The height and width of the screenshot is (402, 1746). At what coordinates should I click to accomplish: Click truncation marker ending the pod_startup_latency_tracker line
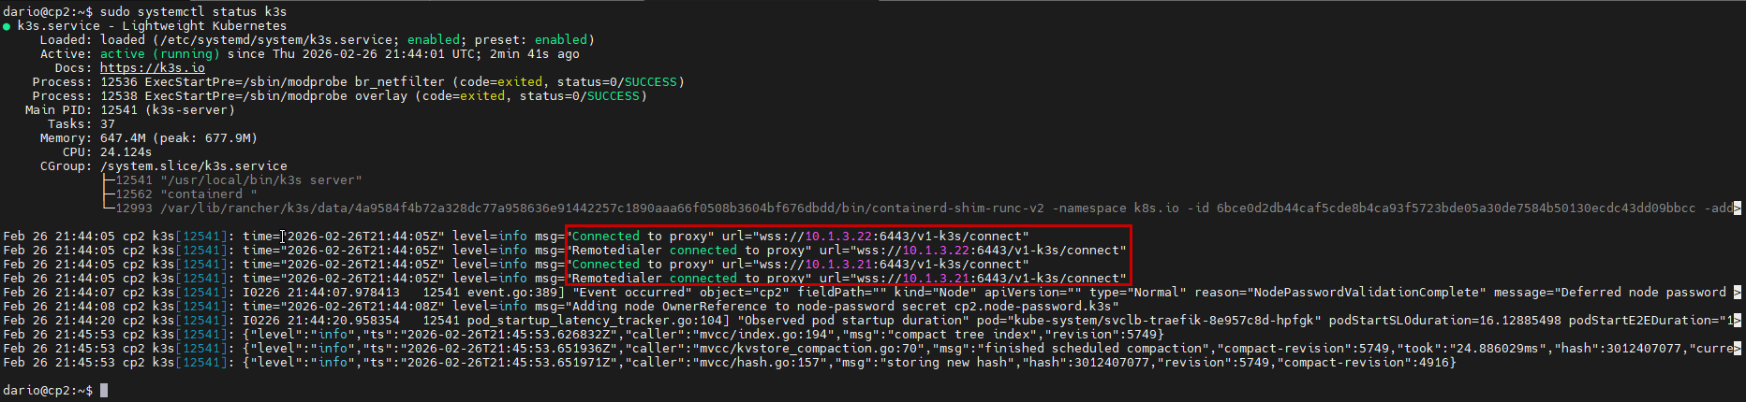[1738, 321]
